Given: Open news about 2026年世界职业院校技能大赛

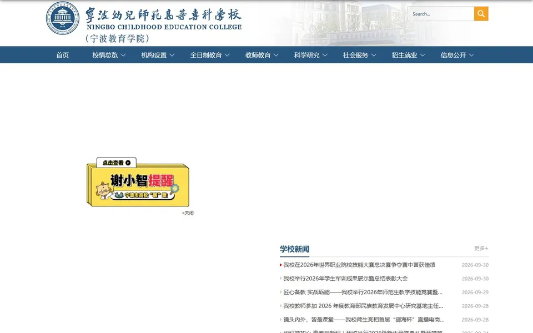Looking at the screenshot, I should pos(359,265).
